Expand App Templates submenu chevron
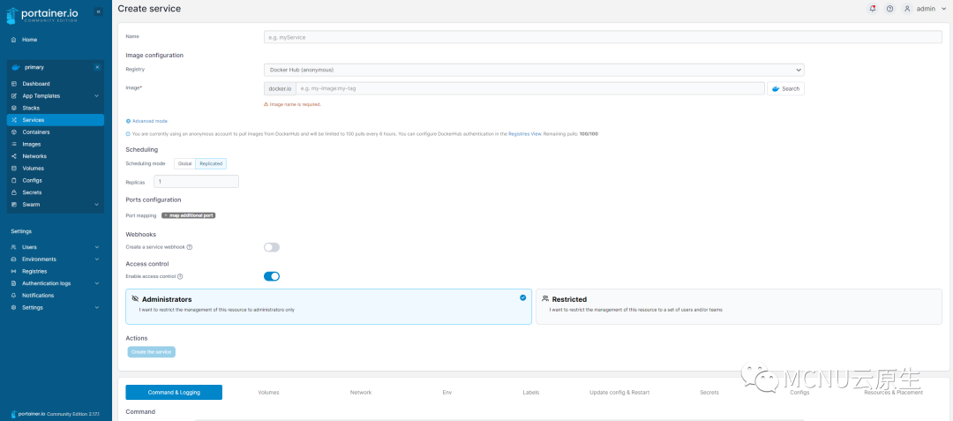Screen dimensions: 953x421 97,96
